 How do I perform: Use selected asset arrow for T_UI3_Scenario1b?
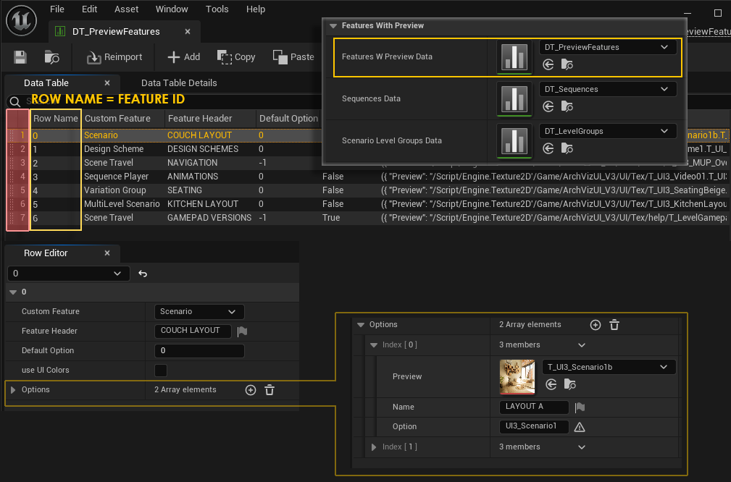click(x=551, y=385)
